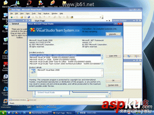Open Solution Explorer window position dropdown arrow
154x115 pixels.
click(134, 21)
